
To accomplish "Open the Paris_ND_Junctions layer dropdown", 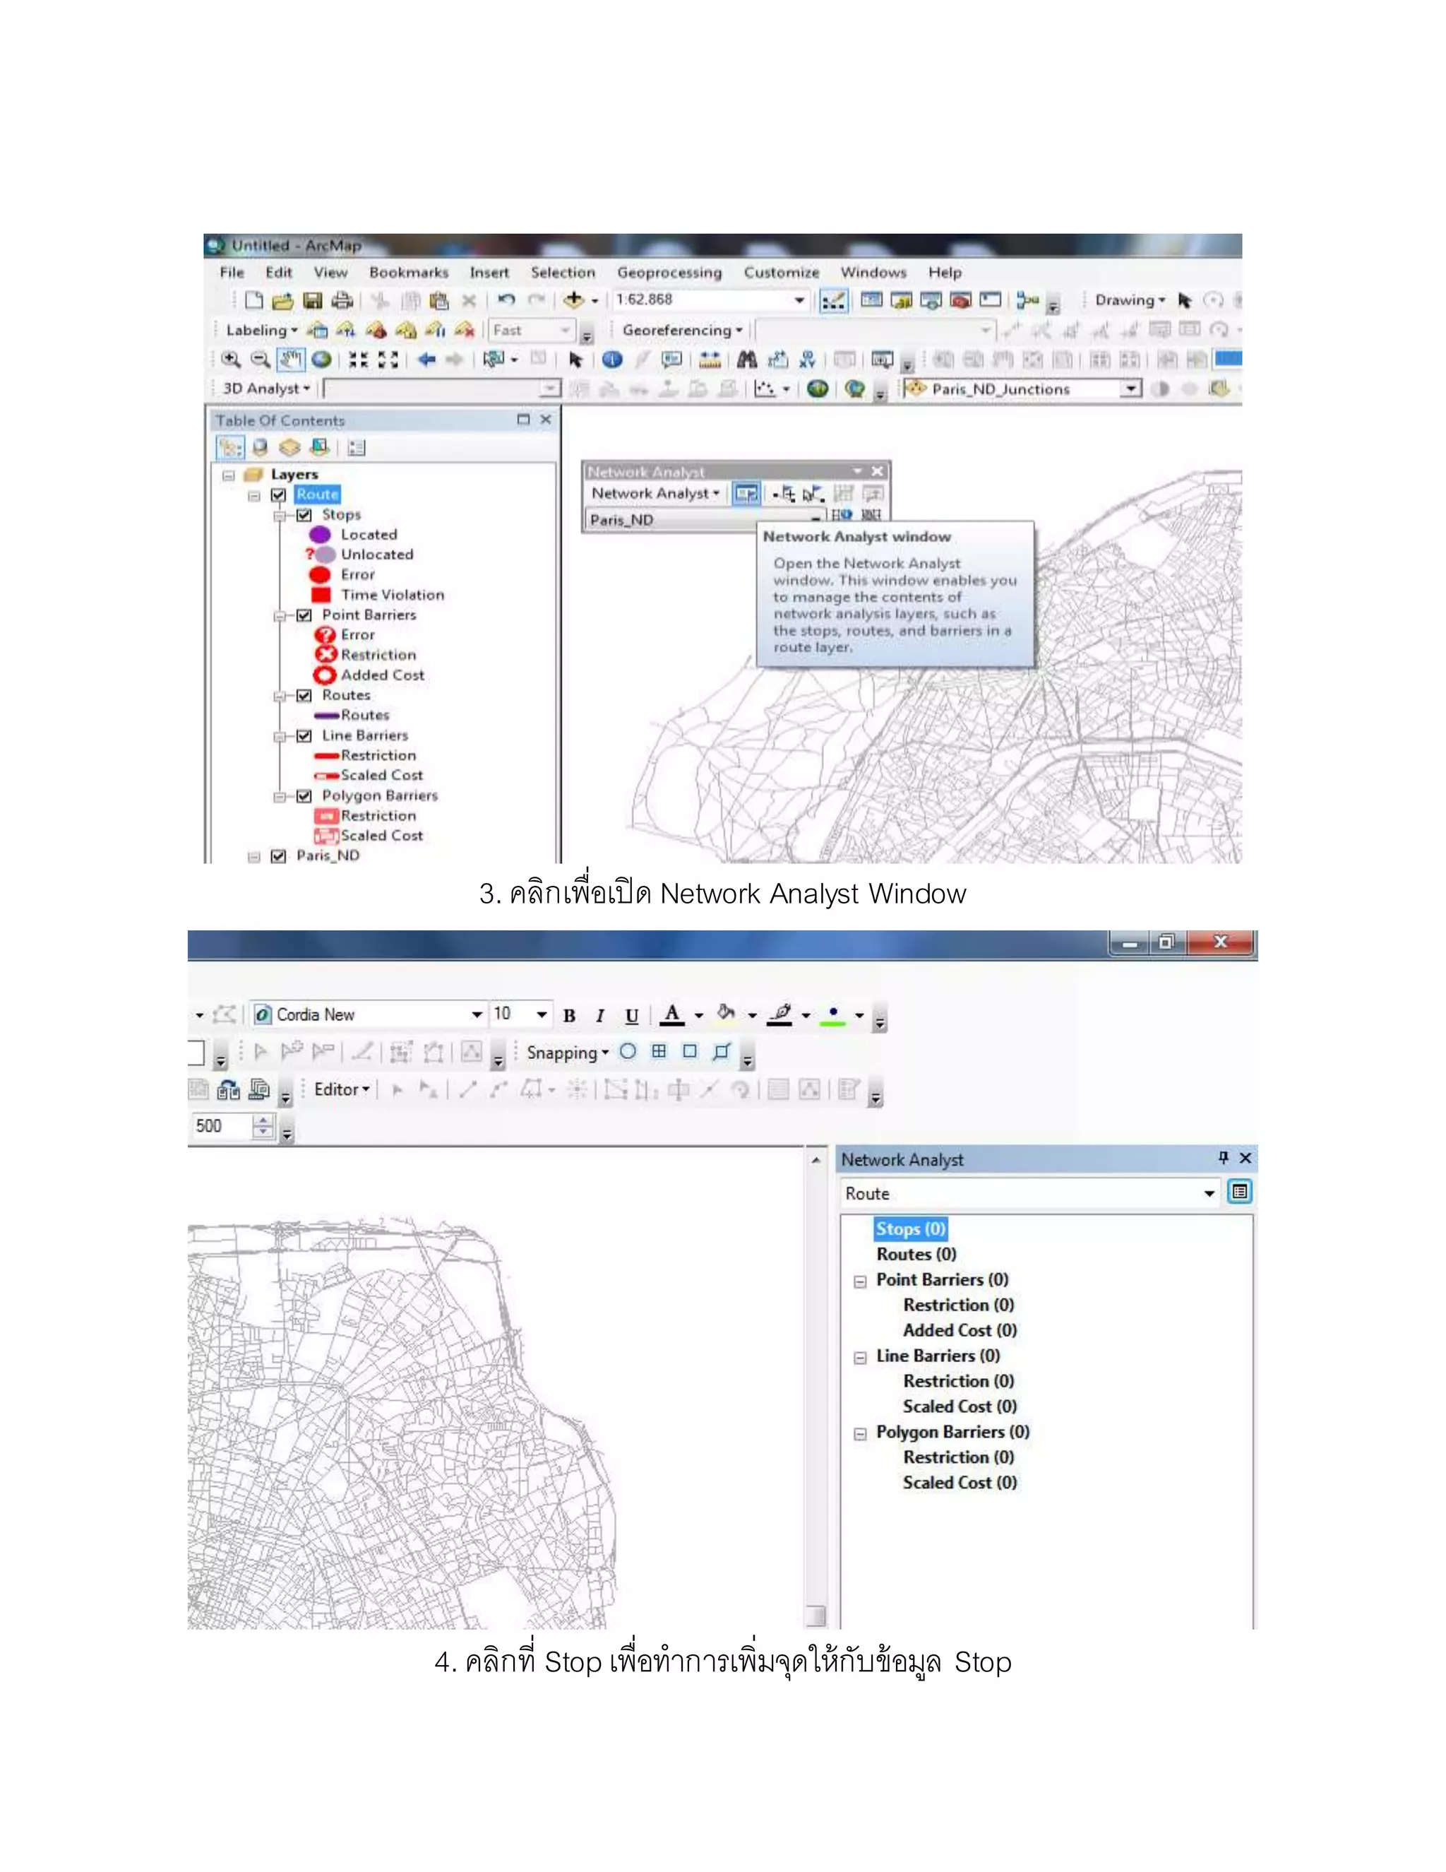I will 1132,389.
